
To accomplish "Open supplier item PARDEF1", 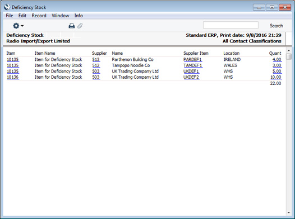I will [x=193, y=60].
